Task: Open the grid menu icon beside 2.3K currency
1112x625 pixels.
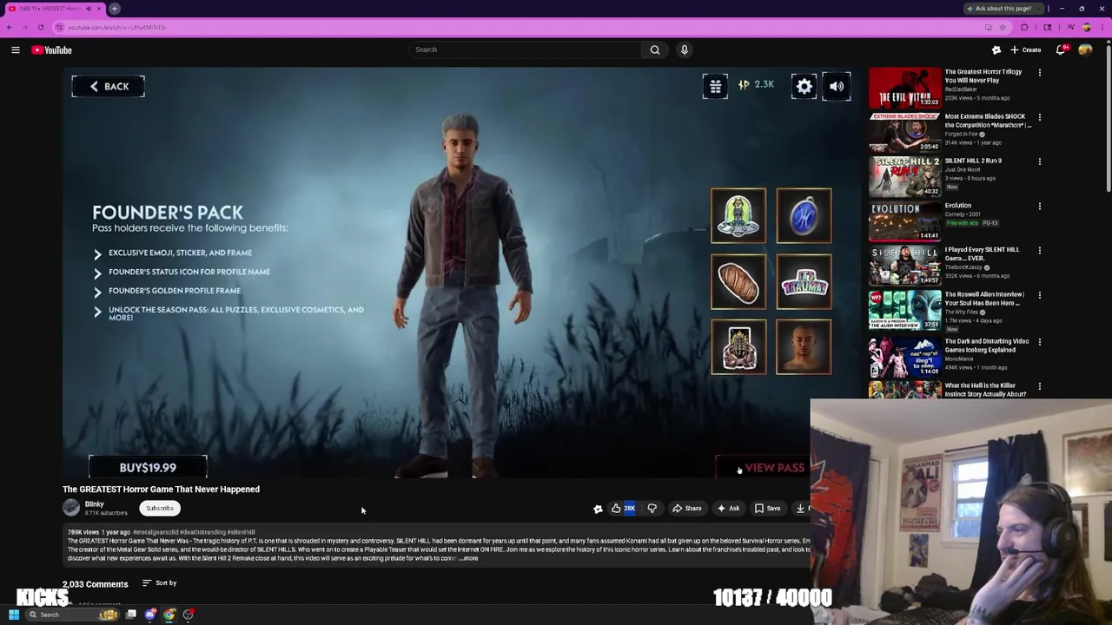Action: click(715, 86)
